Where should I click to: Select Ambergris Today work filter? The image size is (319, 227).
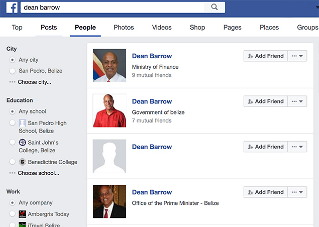[x=13, y=214]
